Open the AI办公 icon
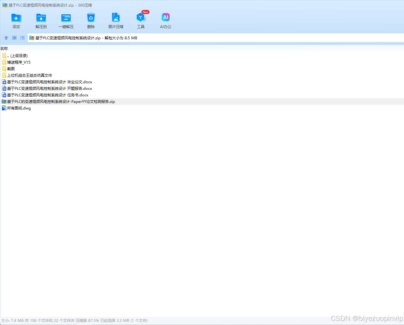Screen dimensions: 404x325 [x=166, y=17]
